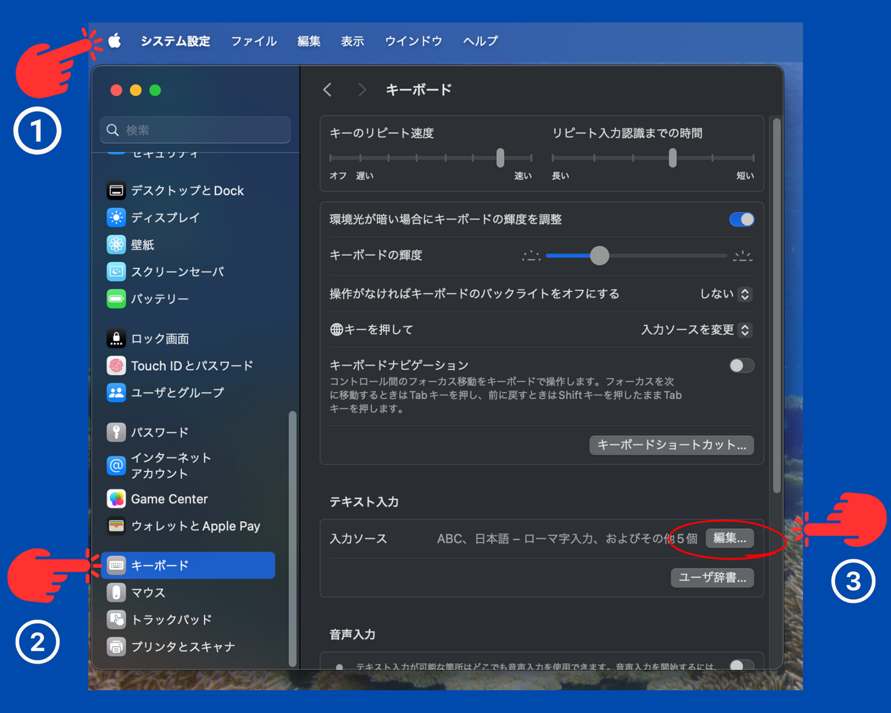The width and height of the screenshot is (891, 713).
Task: Click the ウォレットと Apple Pay wallet icon
Action: 116,526
